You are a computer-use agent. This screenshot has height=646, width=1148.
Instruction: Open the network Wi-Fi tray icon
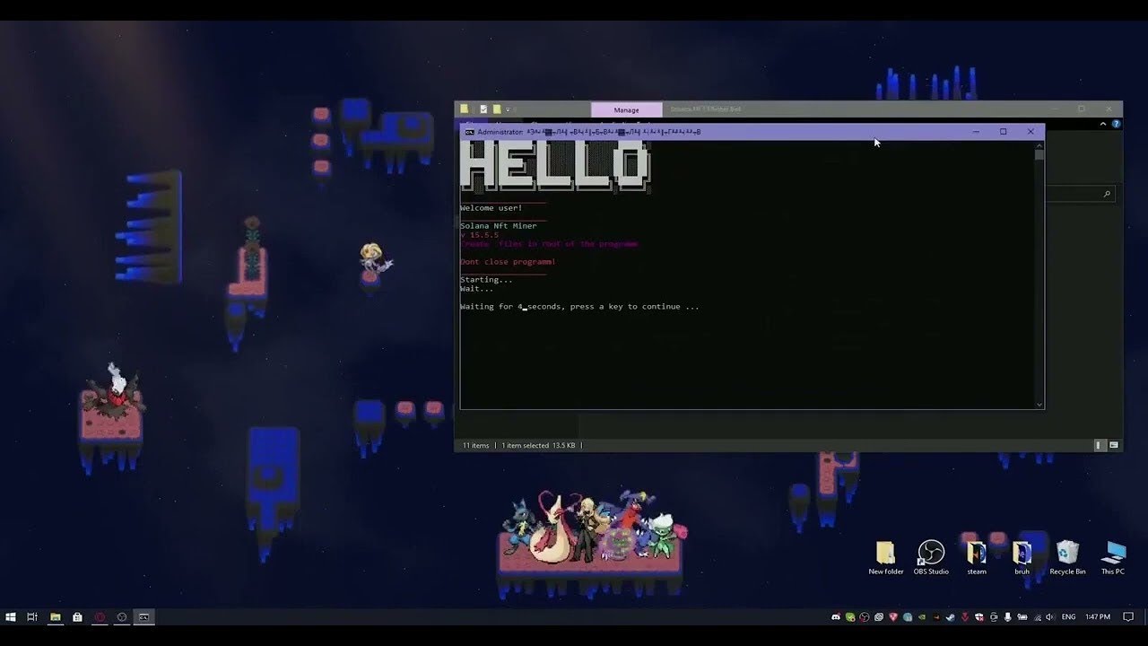click(x=1038, y=617)
